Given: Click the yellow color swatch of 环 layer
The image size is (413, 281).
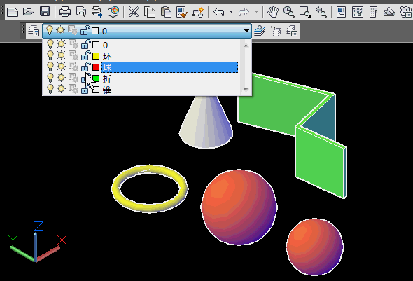Looking at the screenshot, I should click(96, 56).
